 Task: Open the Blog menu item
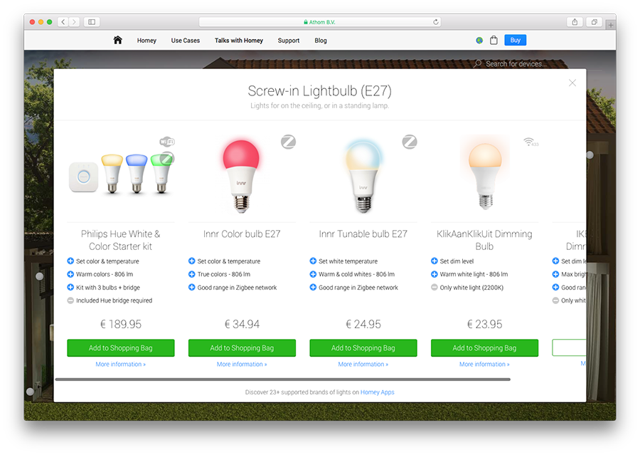click(x=321, y=41)
